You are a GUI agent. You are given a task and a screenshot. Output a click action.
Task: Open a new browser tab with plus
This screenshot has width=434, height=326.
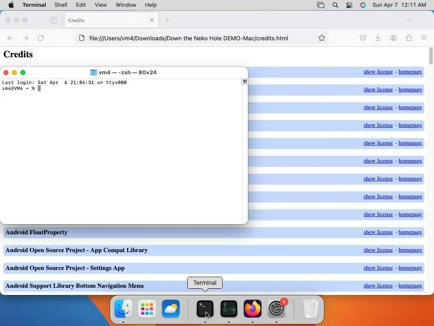click(168, 20)
